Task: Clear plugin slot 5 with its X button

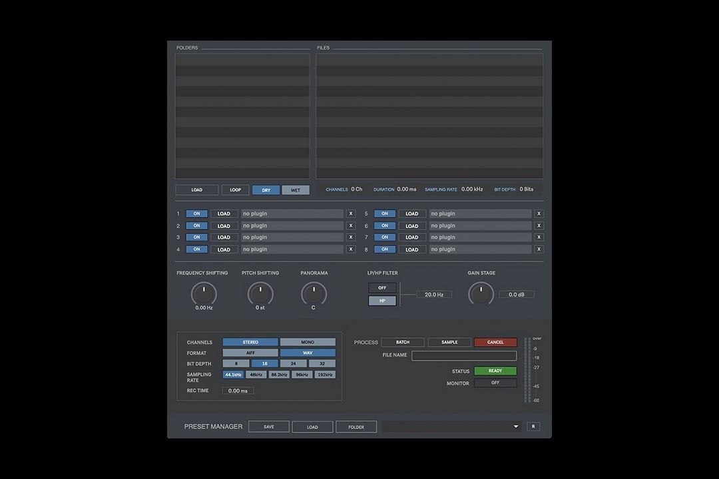Action: tap(539, 214)
